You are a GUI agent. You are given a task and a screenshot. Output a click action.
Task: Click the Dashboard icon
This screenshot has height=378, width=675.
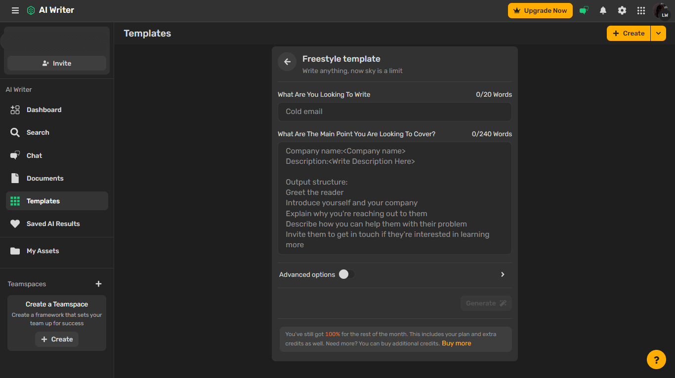click(x=15, y=110)
